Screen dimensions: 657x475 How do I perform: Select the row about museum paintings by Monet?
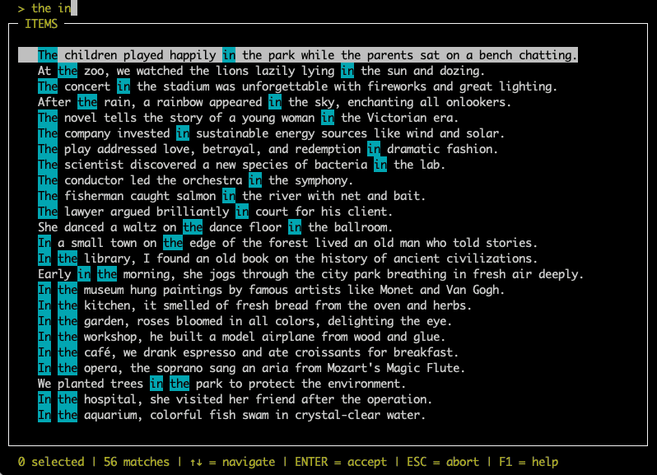click(271, 290)
